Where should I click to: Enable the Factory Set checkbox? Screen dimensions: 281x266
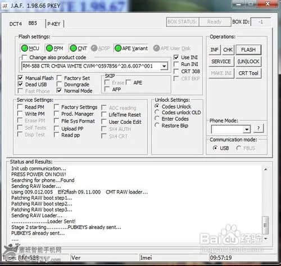[59, 78]
